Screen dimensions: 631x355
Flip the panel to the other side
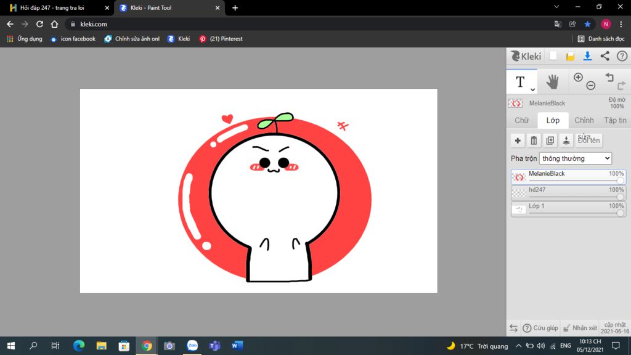coord(513,328)
